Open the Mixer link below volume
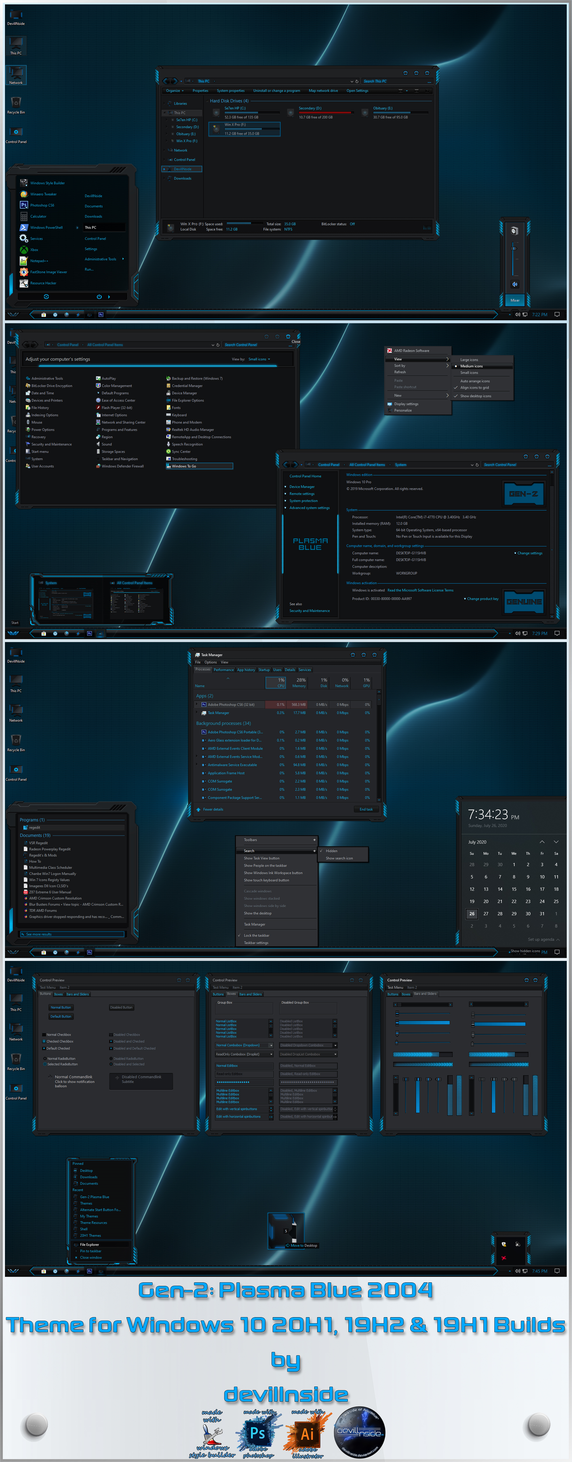 515,300
